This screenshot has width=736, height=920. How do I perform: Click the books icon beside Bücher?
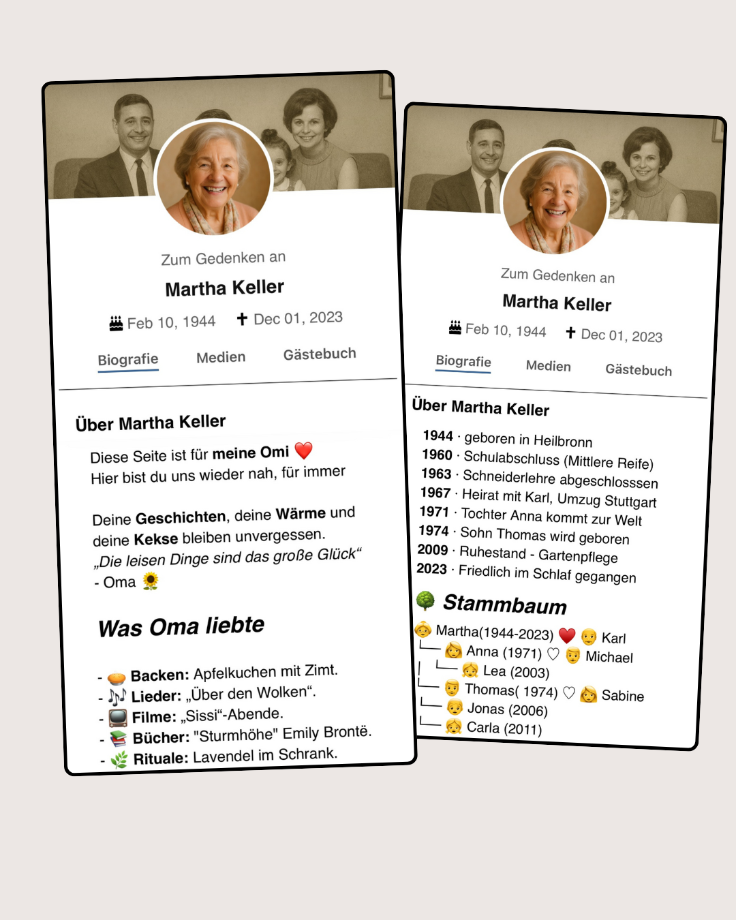pos(119,739)
